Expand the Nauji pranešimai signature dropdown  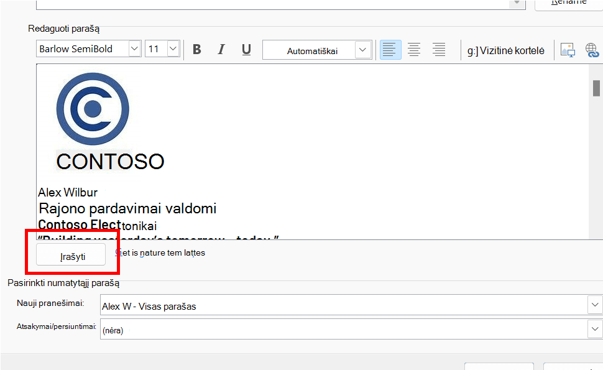click(595, 305)
